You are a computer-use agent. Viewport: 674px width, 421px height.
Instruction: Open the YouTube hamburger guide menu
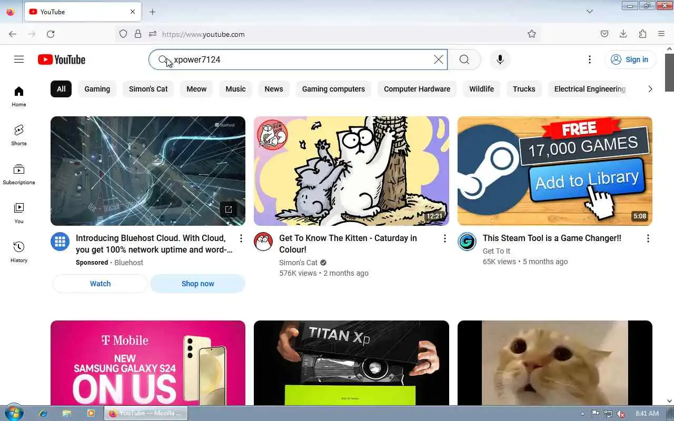[19, 59]
